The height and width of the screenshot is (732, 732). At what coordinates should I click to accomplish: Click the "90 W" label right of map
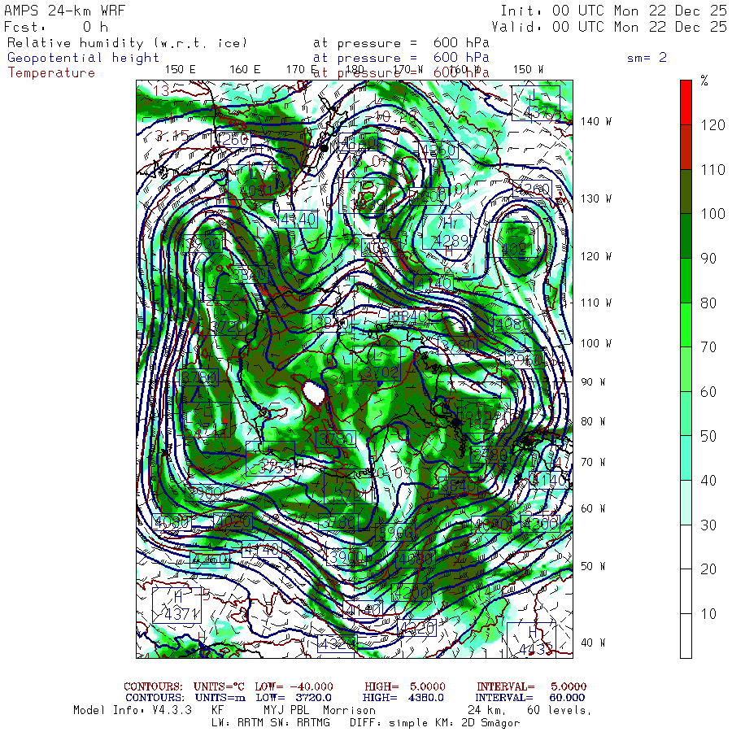coord(593,382)
